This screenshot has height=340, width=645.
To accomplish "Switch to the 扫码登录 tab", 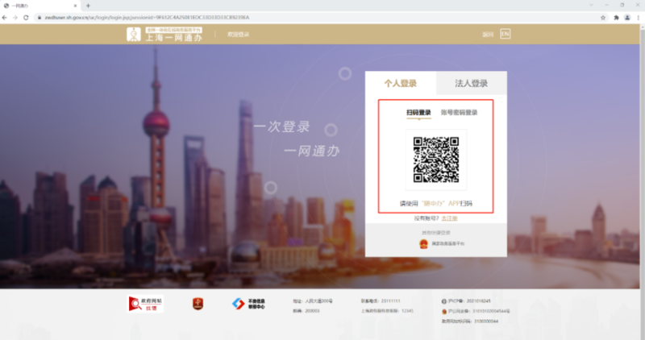I will (x=418, y=113).
